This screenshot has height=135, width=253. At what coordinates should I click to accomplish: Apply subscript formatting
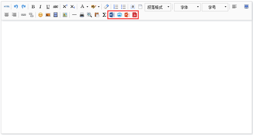pyautogui.click(x=73, y=7)
